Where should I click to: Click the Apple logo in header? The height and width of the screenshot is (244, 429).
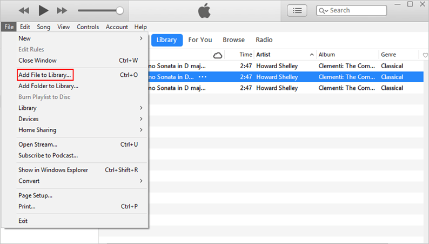click(x=204, y=11)
